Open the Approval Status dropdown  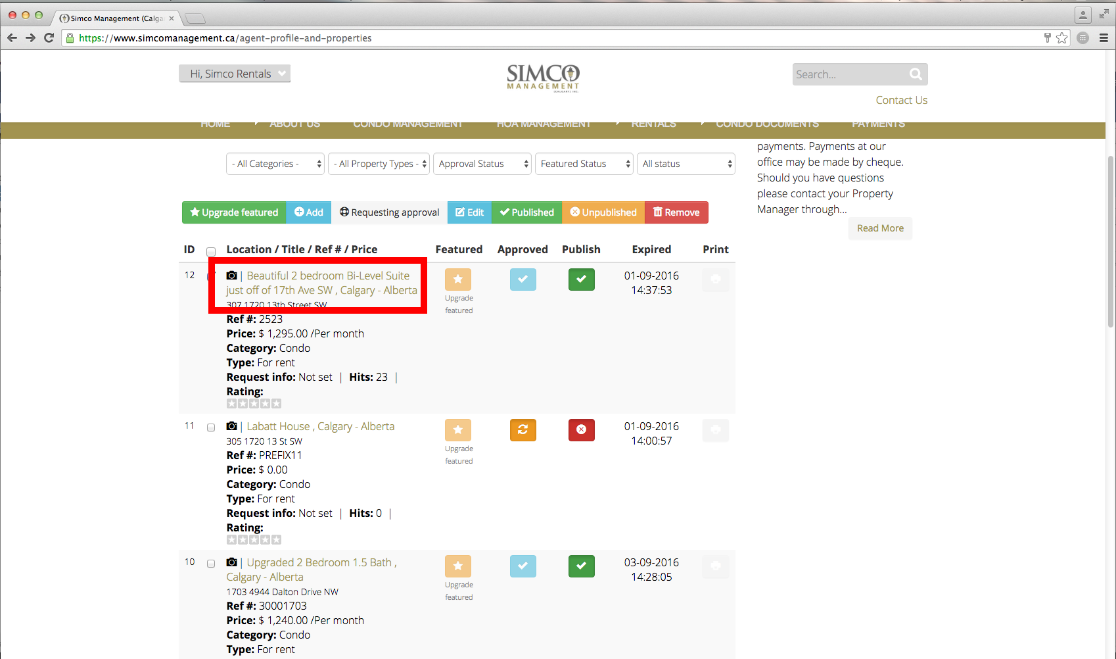[482, 164]
